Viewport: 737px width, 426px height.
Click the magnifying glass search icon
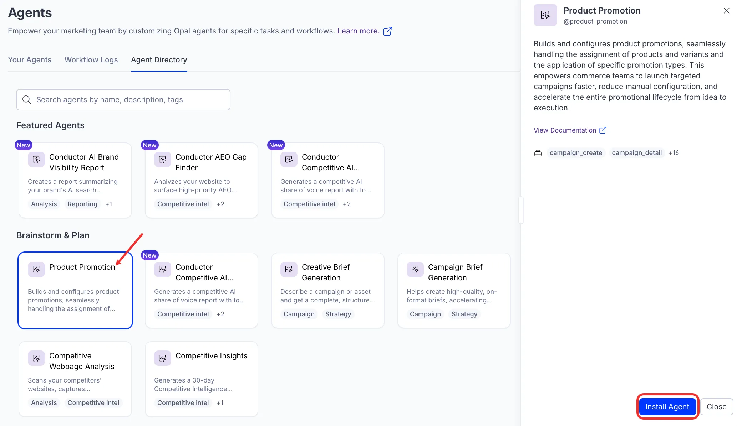pyautogui.click(x=27, y=100)
